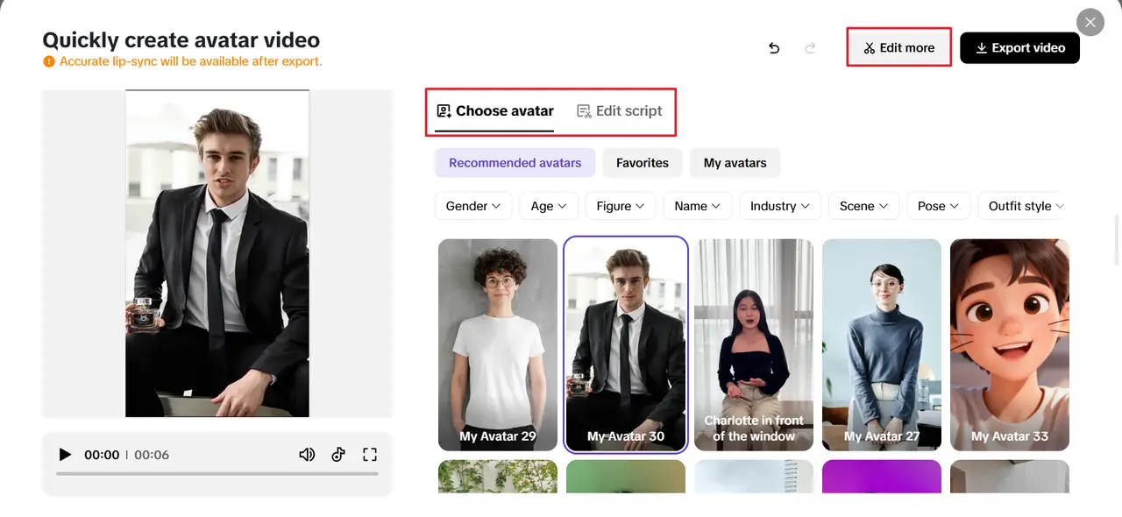Switch to the Edit script tab
This screenshot has width=1122, height=517.
(620, 111)
